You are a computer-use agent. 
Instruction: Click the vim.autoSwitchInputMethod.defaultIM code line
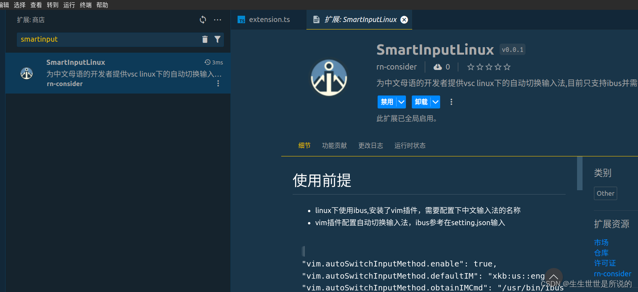423,276
